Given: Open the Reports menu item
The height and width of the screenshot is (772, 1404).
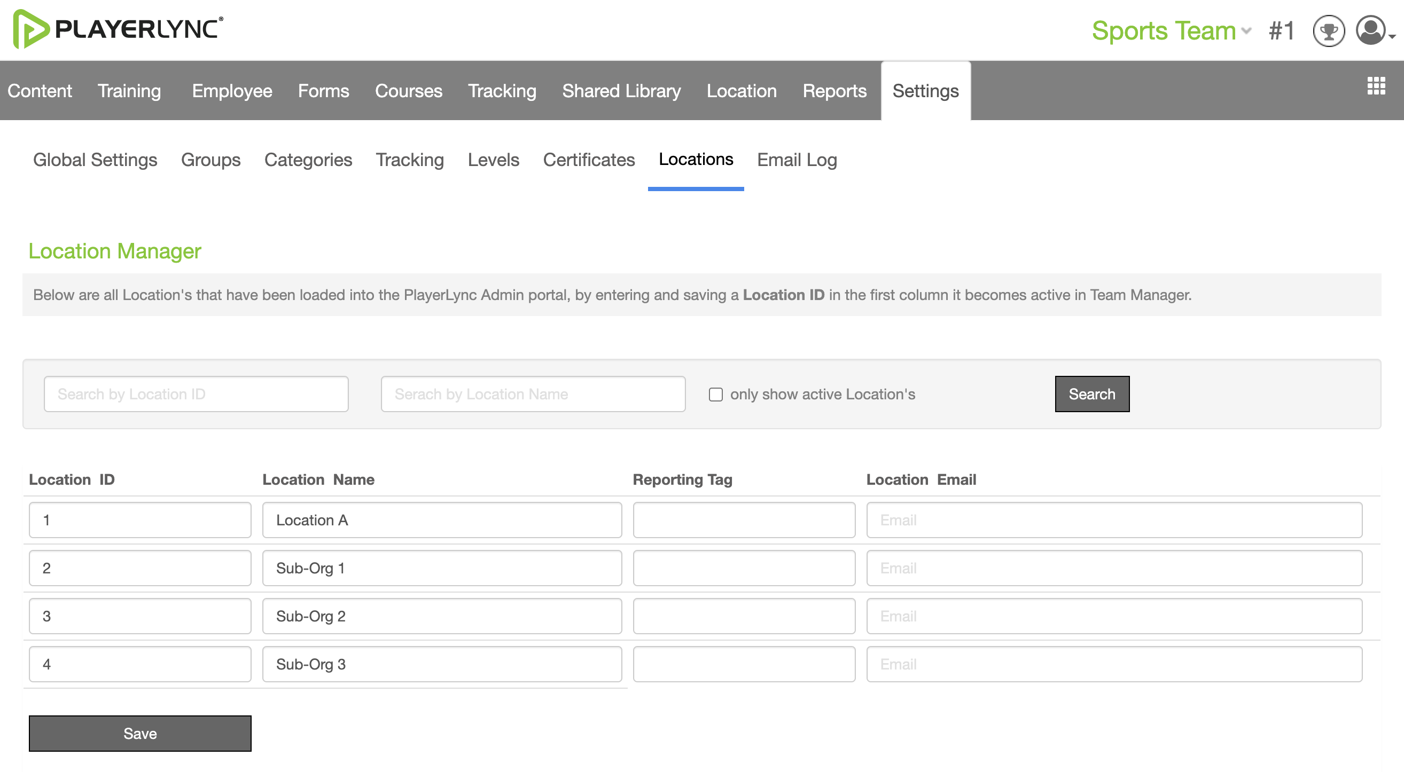Looking at the screenshot, I should point(834,90).
